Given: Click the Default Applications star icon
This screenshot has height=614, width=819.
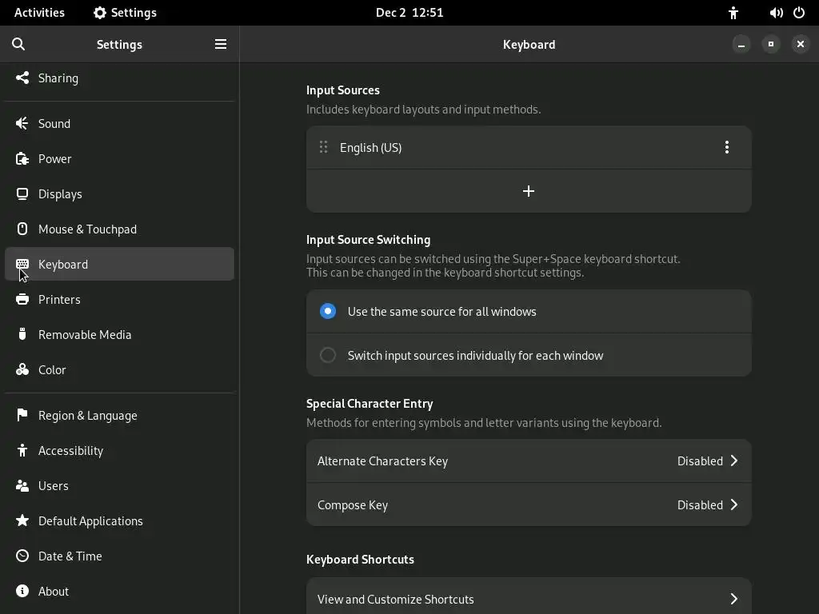Looking at the screenshot, I should [x=22, y=520].
